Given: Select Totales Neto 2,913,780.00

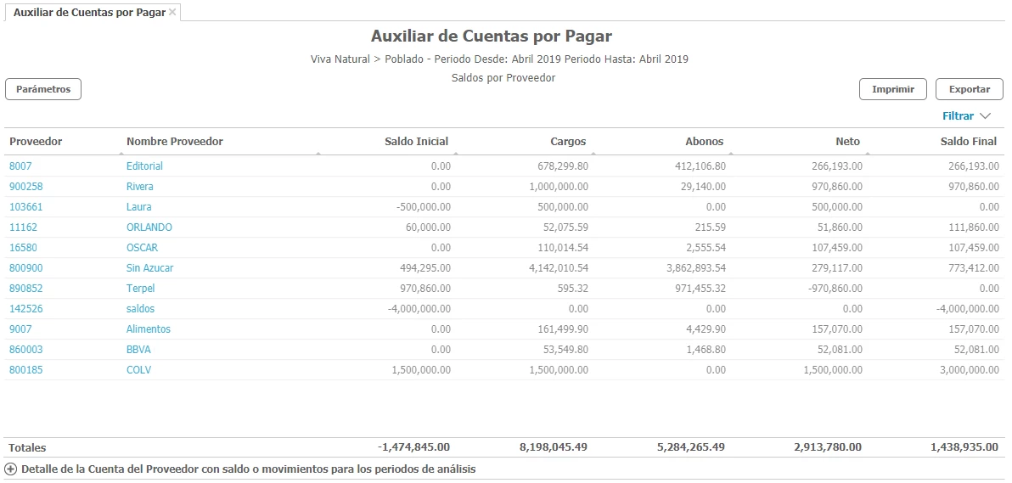Looking at the screenshot, I should [x=828, y=446].
